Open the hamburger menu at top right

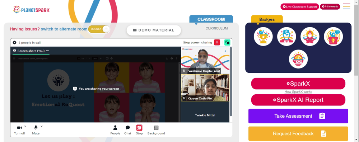[x=346, y=6]
